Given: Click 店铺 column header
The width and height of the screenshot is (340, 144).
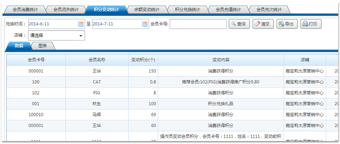Looking at the screenshot, I should pyautogui.click(x=305, y=60).
